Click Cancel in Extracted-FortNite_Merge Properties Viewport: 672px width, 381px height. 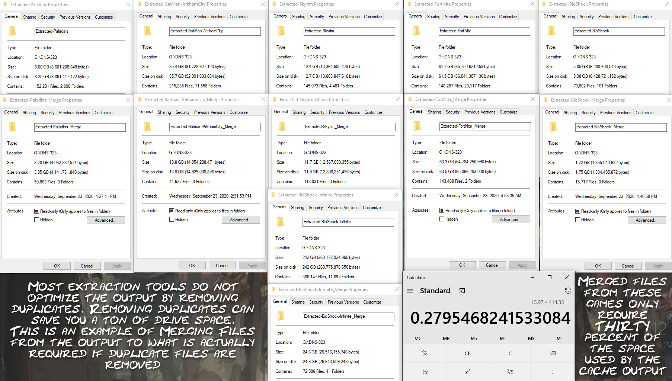click(x=492, y=265)
